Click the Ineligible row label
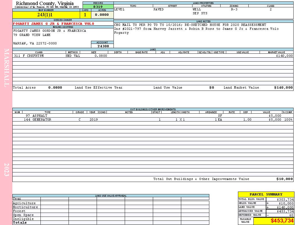This screenshot has width=295, height=225. click(x=23, y=219)
